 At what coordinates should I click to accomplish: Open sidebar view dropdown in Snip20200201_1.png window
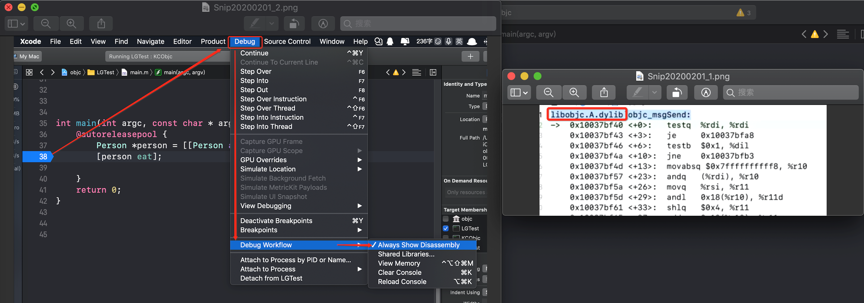pyautogui.click(x=519, y=92)
